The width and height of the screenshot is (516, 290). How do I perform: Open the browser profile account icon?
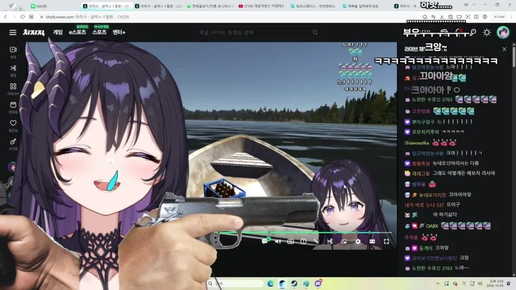(485, 17)
